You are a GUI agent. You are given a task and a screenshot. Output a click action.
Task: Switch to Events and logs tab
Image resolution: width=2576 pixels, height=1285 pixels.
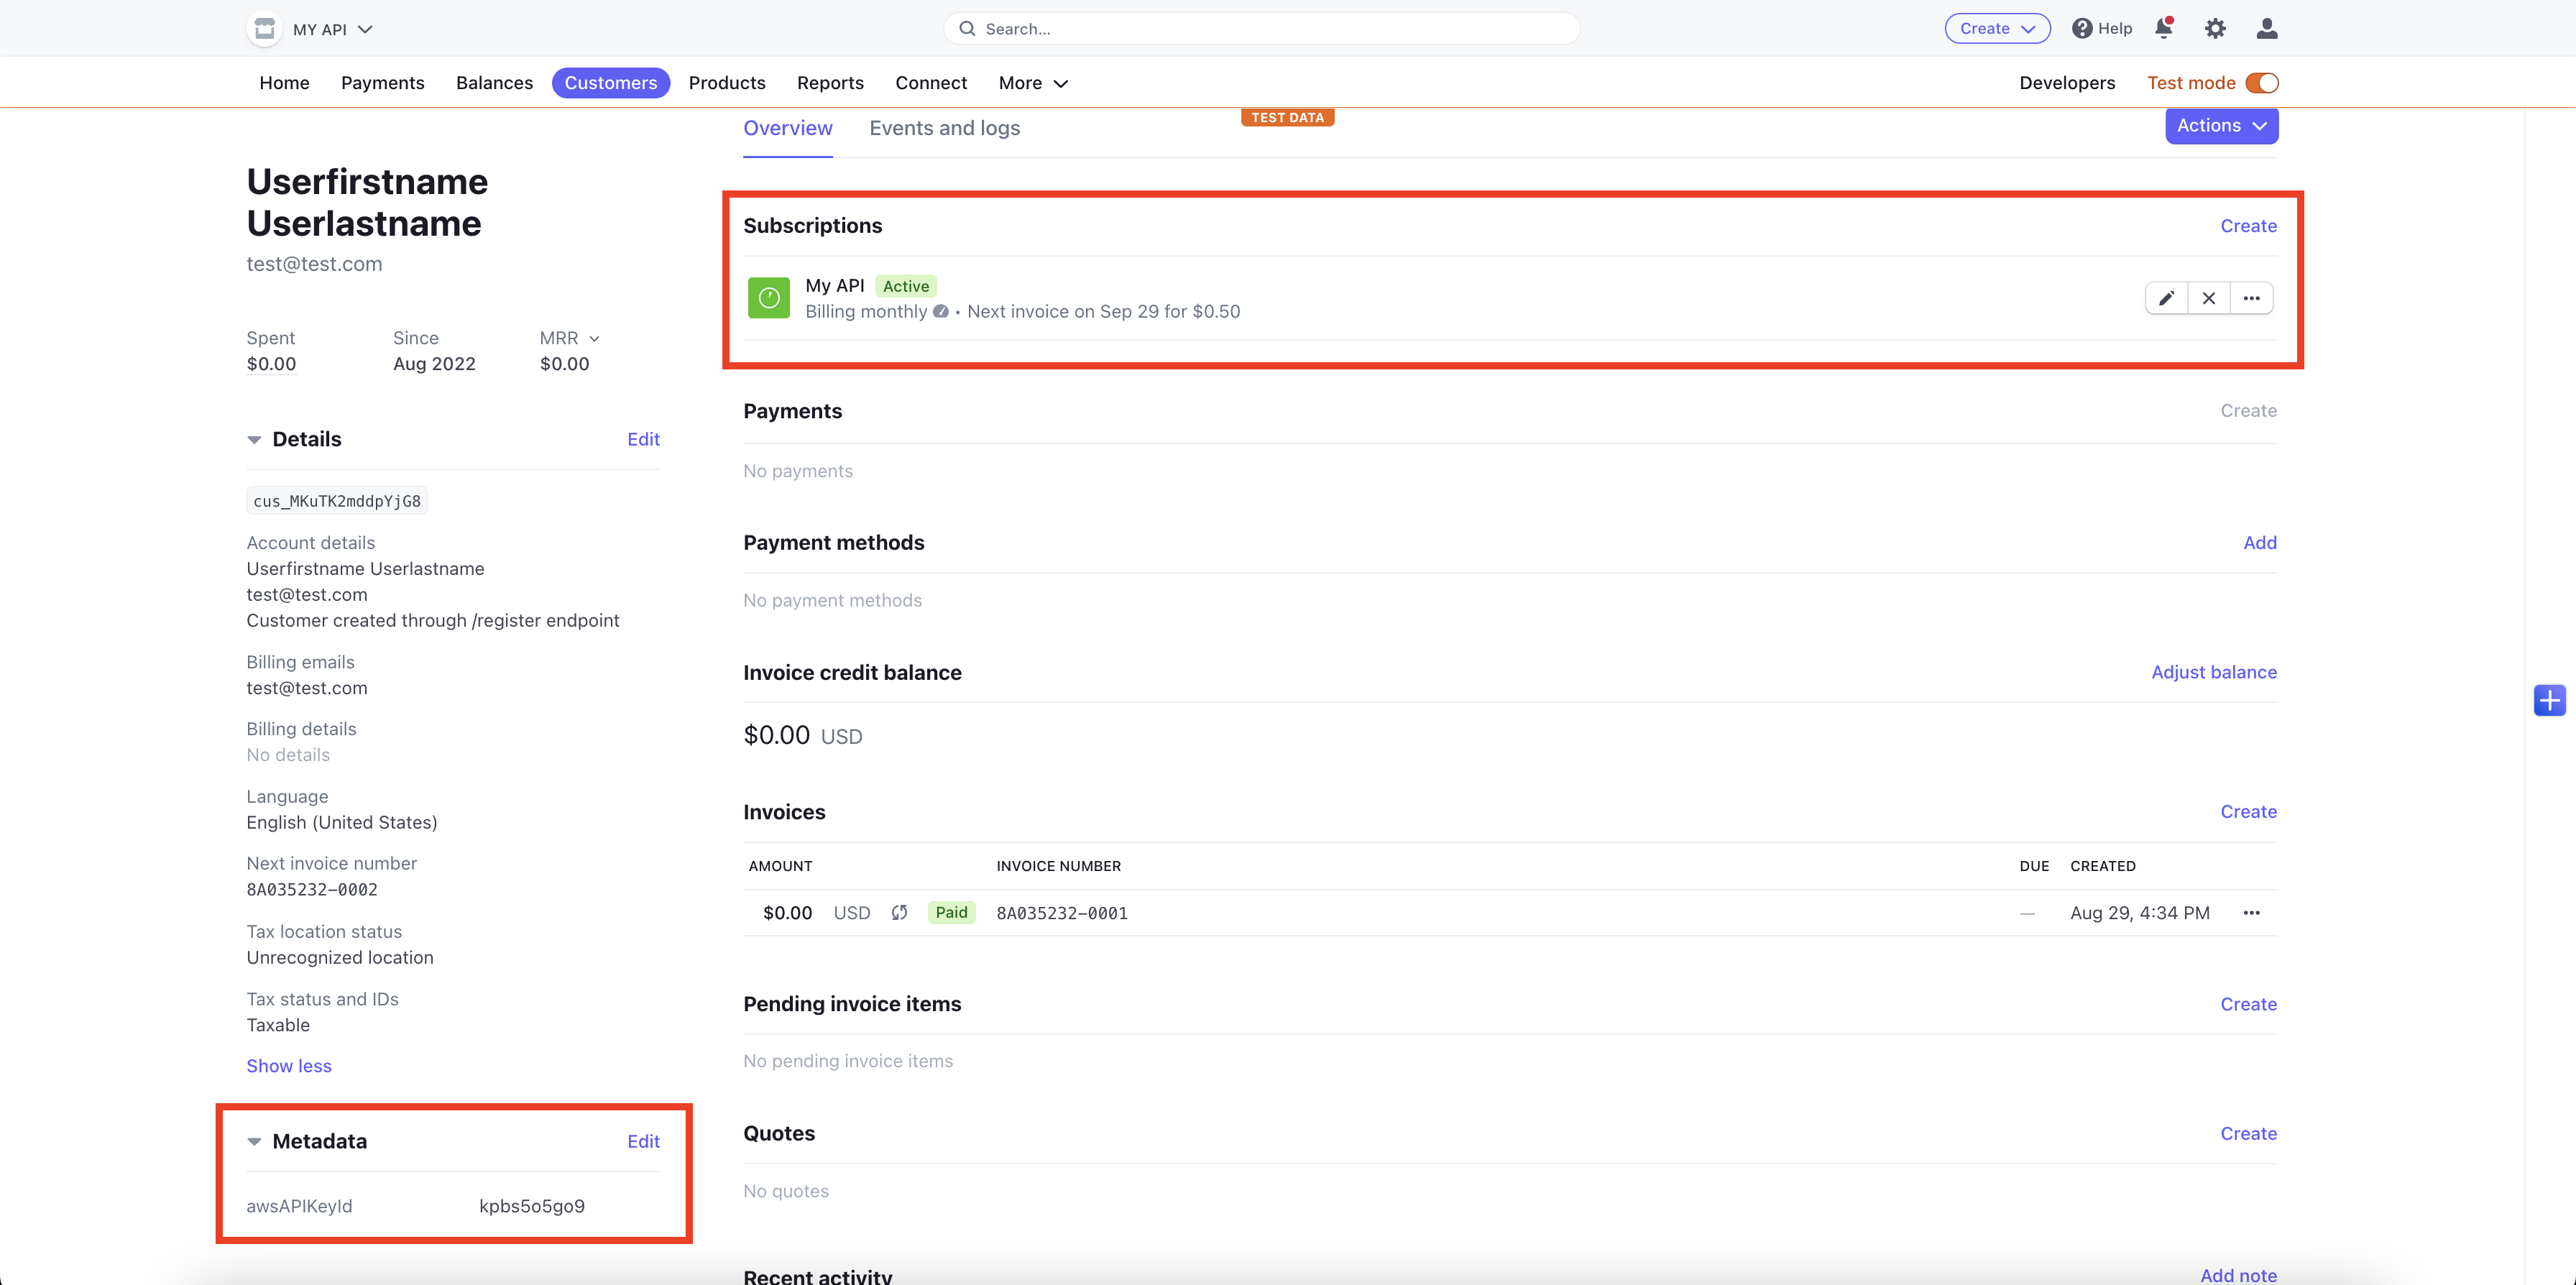pos(944,128)
